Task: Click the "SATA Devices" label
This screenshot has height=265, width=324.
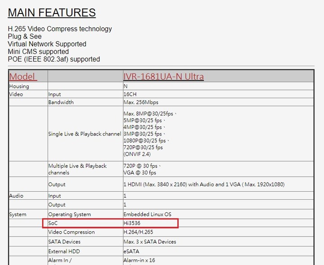Action: tap(64, 242)
